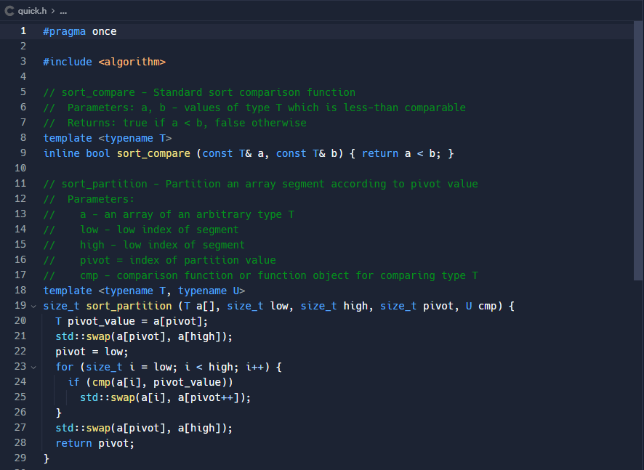
Task: Collapse the for loop fold on line 23
Action: 33,368
